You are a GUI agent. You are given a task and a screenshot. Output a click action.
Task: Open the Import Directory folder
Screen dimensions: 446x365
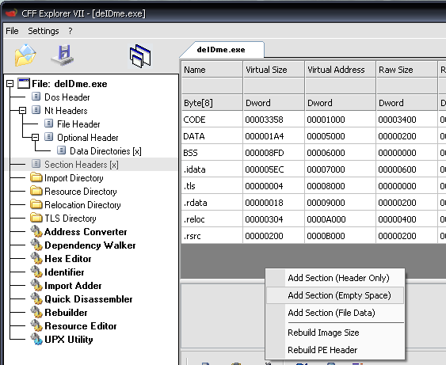pyautogui.click(x=74, y=178)
